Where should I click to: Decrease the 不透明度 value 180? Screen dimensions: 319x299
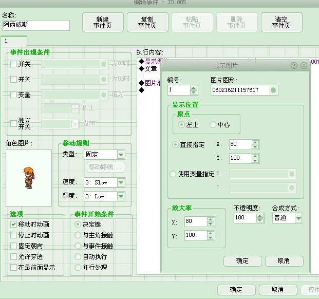[259, 220]
